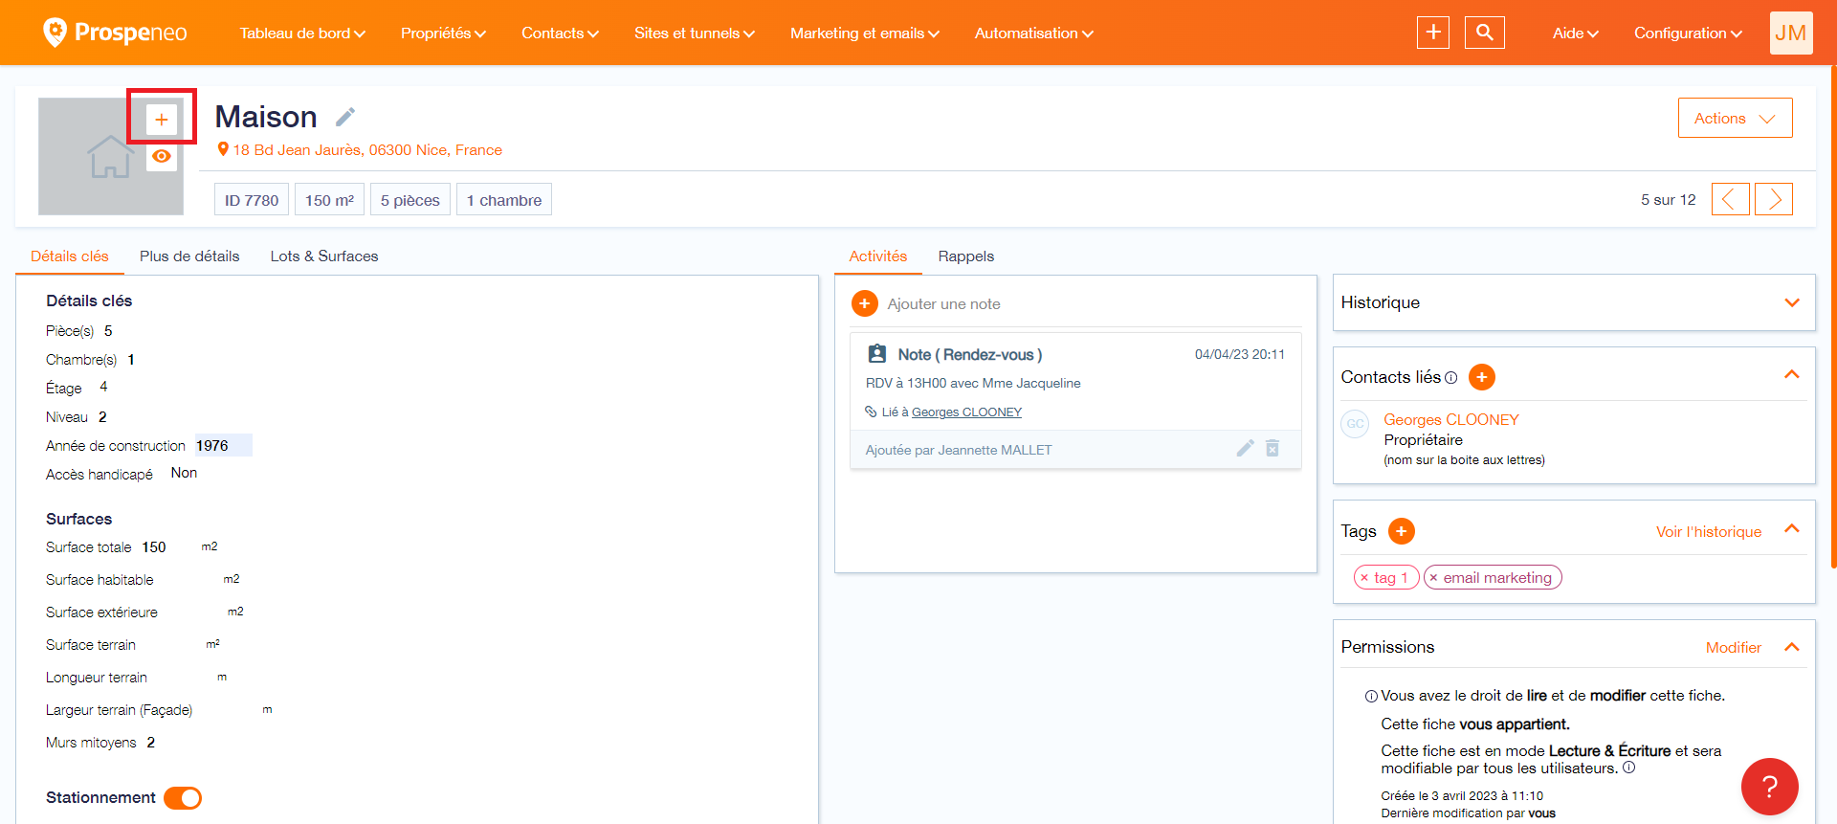Open the Propriétés menu

(443, 33)
